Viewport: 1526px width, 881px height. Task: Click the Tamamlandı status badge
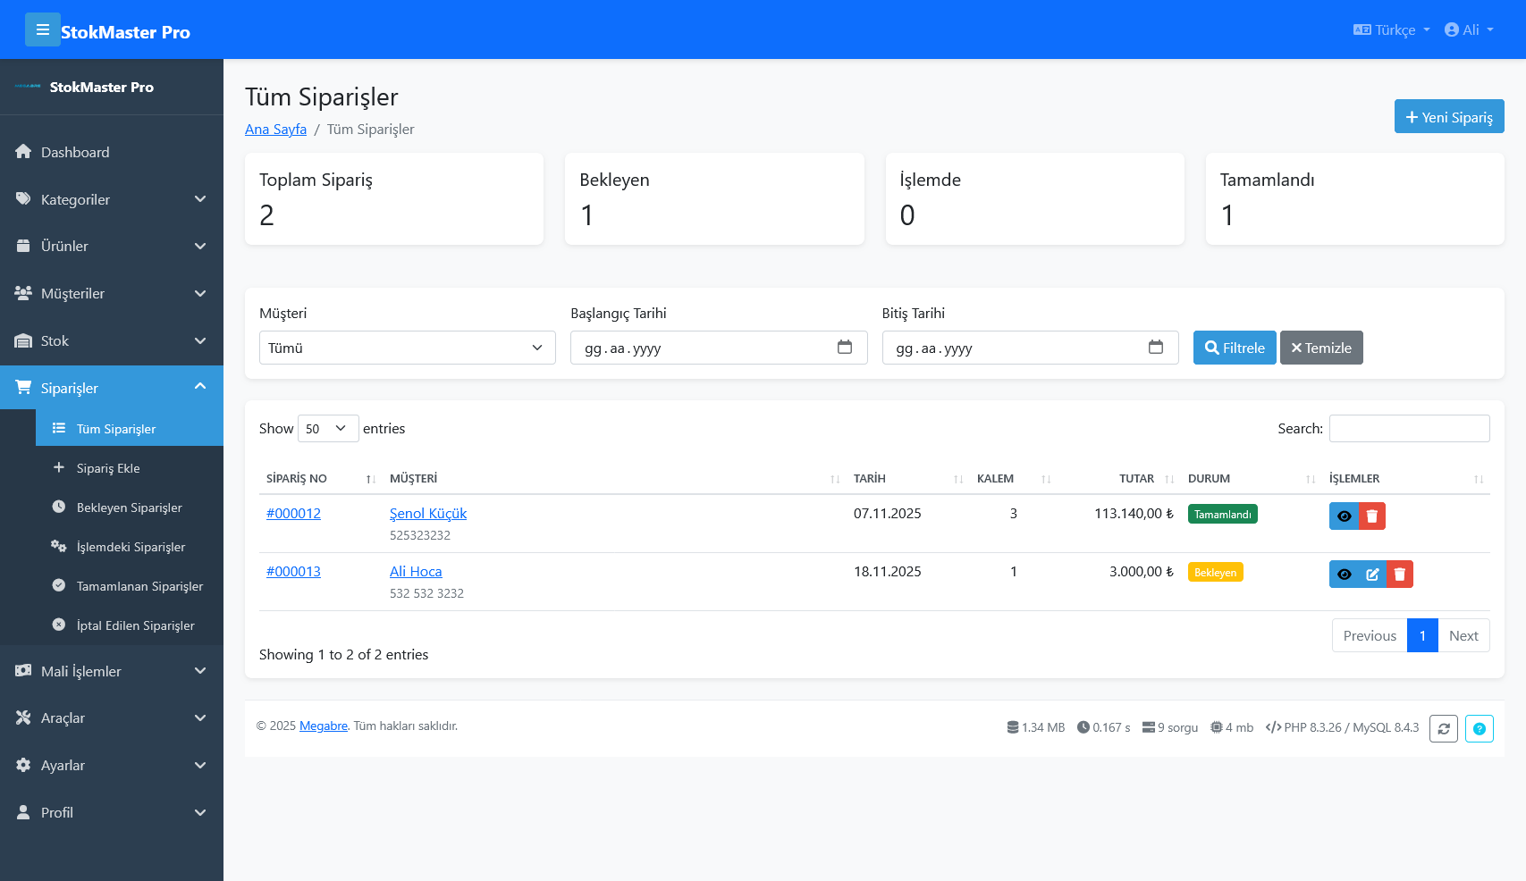tap(1222, 514)
